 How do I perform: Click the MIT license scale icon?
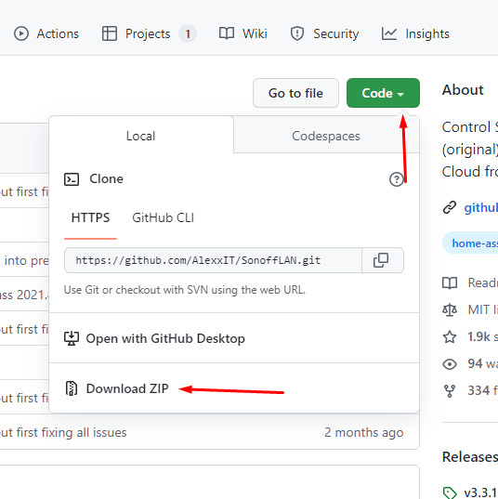450,309
